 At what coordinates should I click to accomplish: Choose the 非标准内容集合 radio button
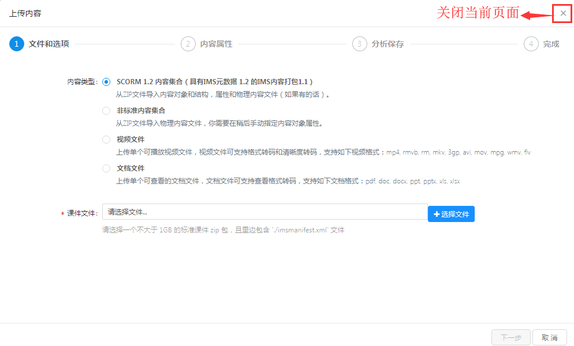pyautogui.click(x=106, y=111)
